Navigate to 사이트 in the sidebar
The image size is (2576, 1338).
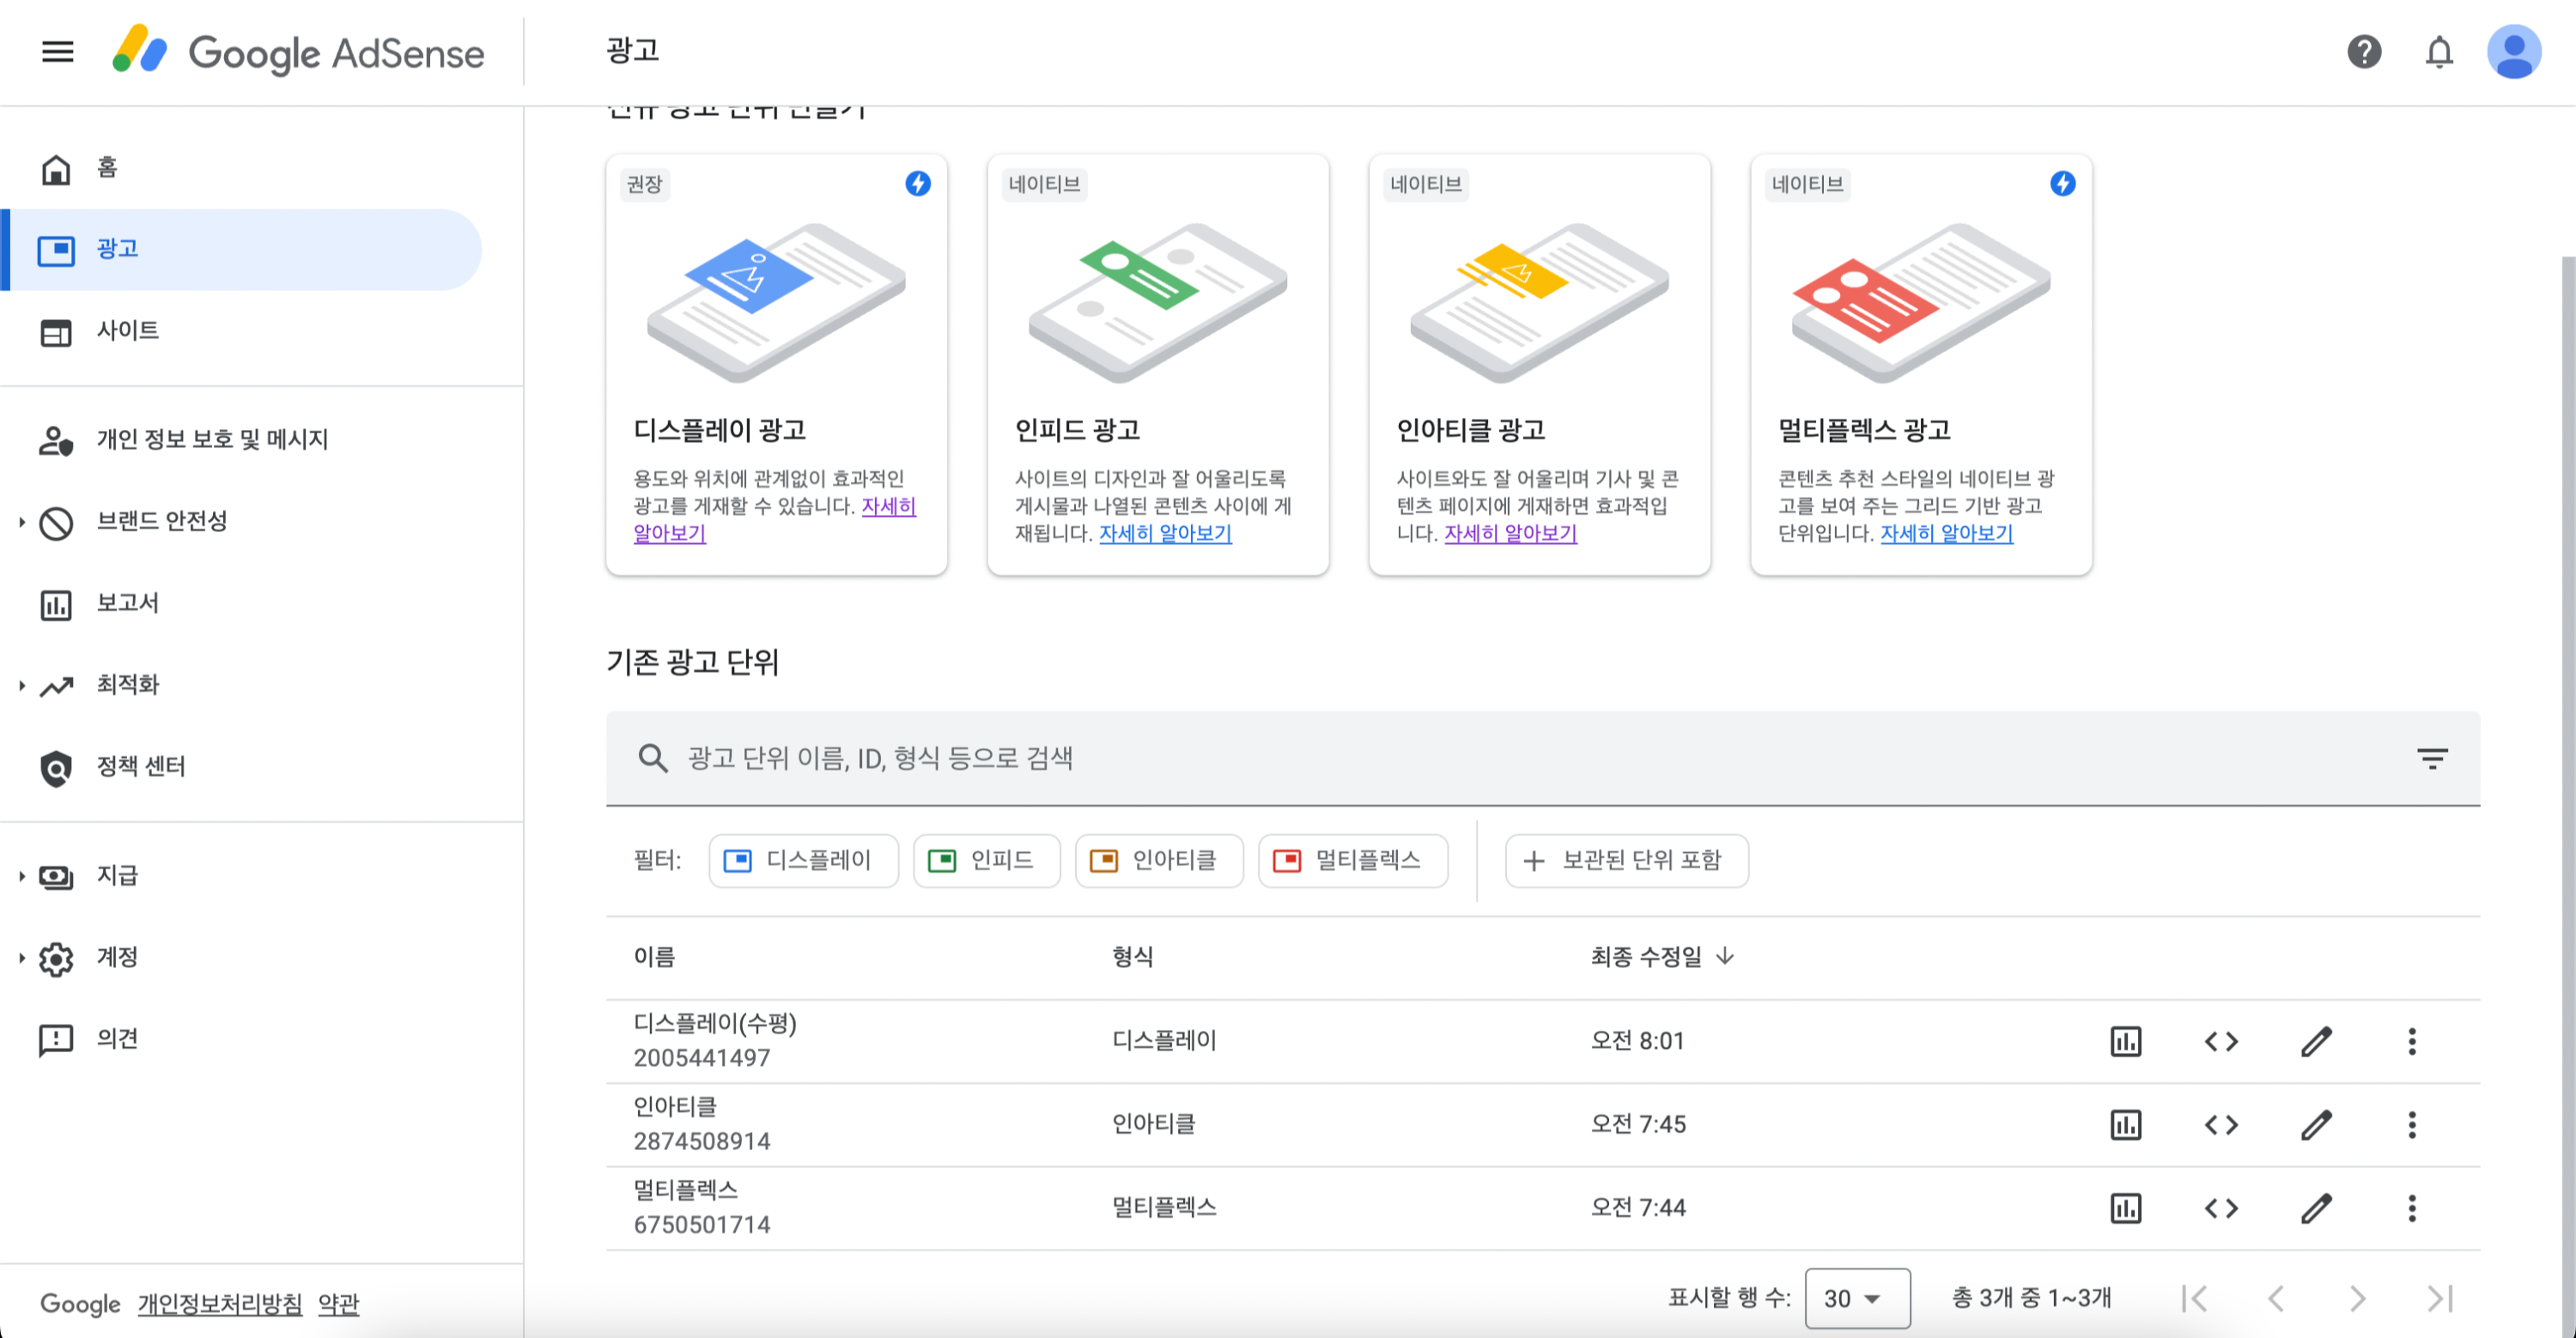127,330
